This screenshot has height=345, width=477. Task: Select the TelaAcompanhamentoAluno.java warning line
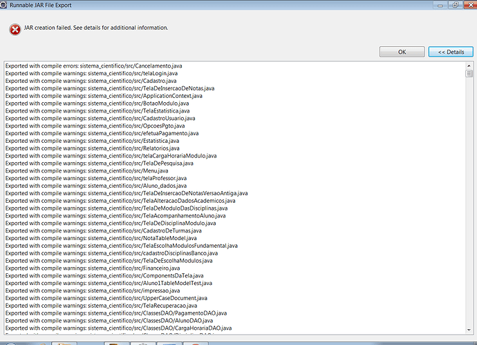[115, 215]
